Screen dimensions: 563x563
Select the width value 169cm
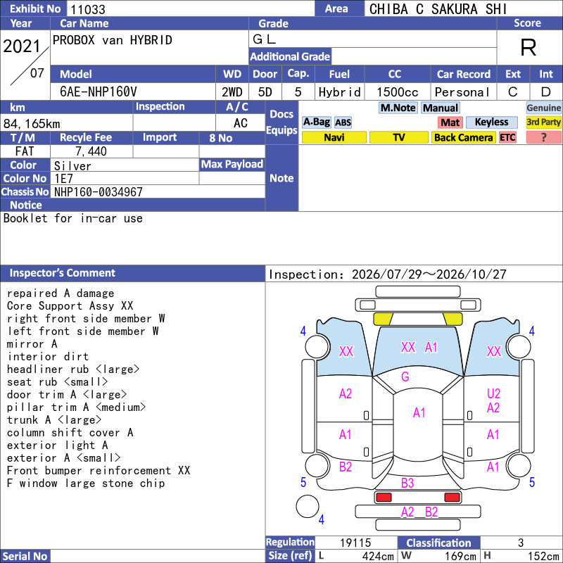coord(460,556)
